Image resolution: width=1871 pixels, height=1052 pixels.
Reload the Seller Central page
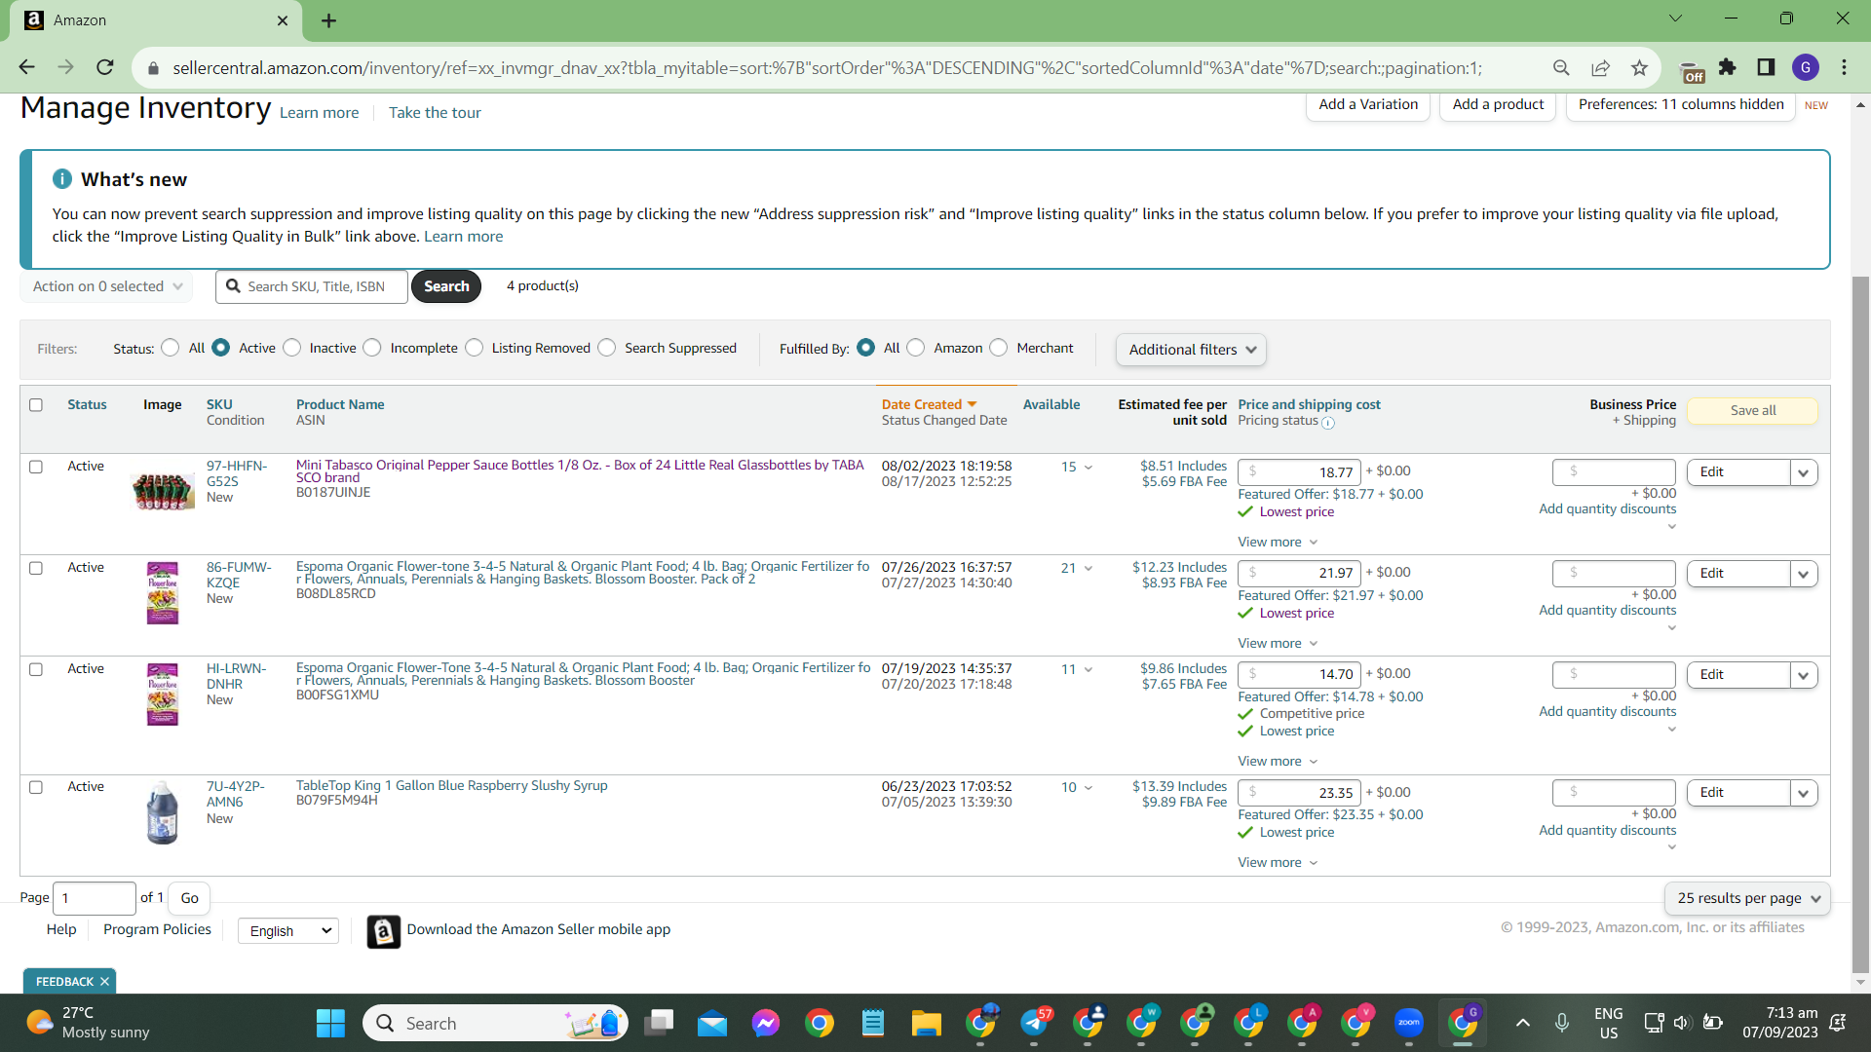pyautogui.click(x=105, y=67)
